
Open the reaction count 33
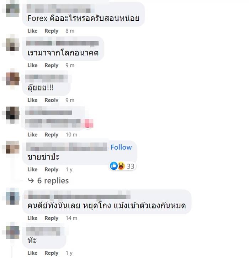pyautogui.click(x=131, y=166)
